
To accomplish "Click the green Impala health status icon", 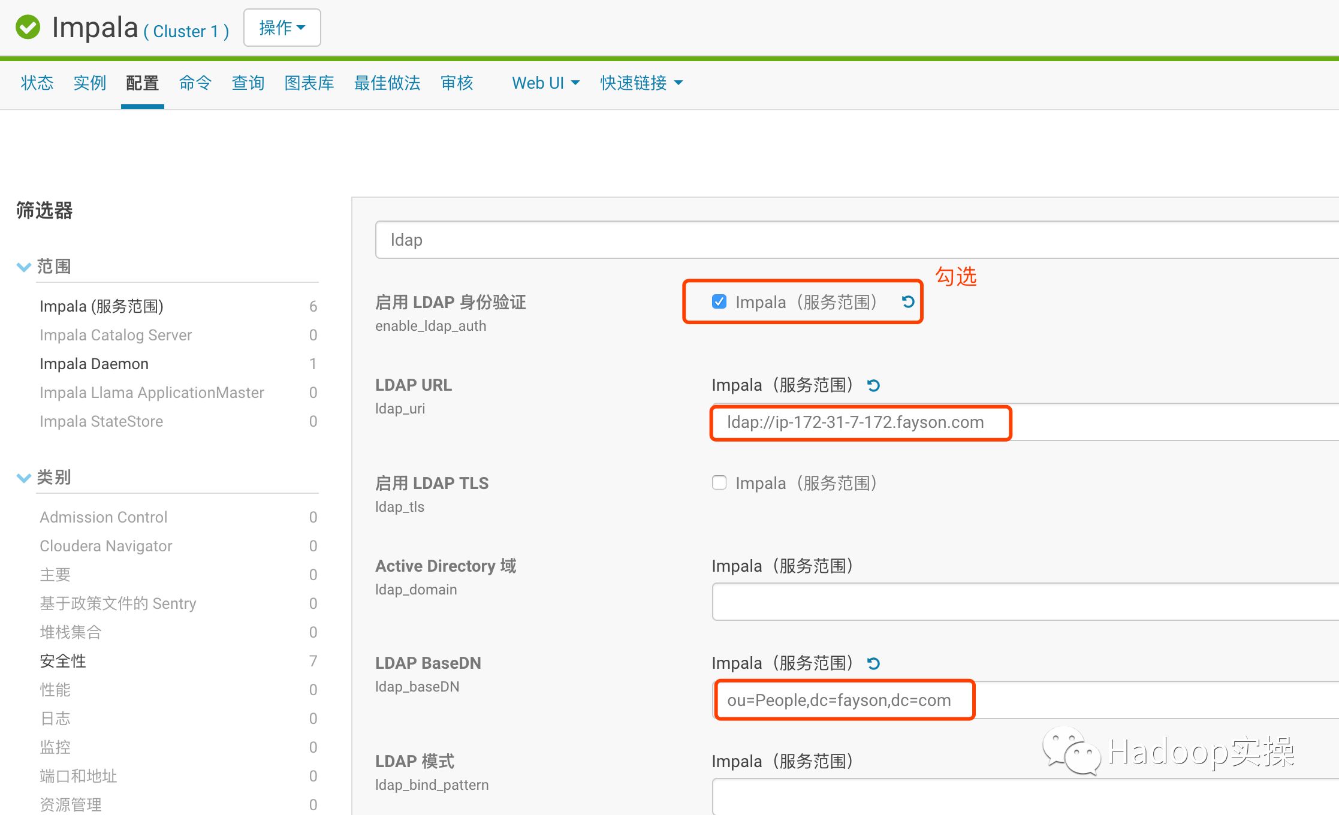I will click(x=28, y=28).
